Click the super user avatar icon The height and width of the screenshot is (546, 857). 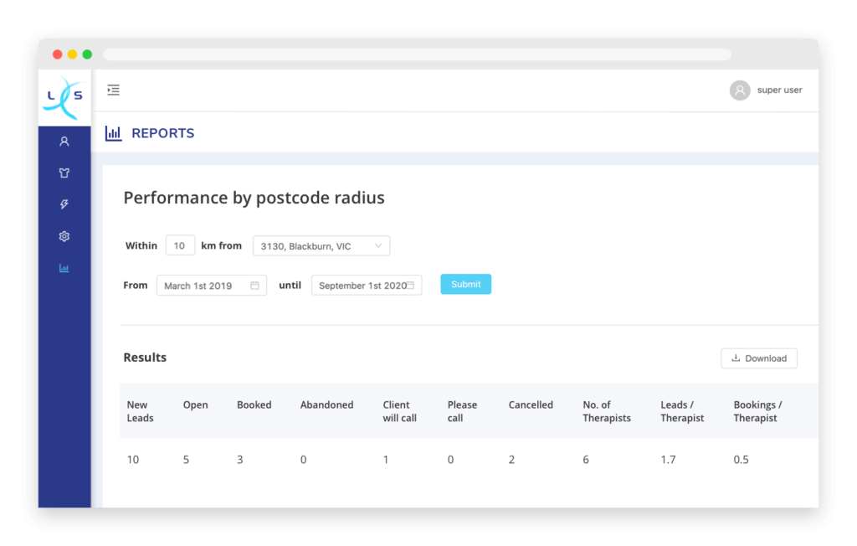pos(740,90)
